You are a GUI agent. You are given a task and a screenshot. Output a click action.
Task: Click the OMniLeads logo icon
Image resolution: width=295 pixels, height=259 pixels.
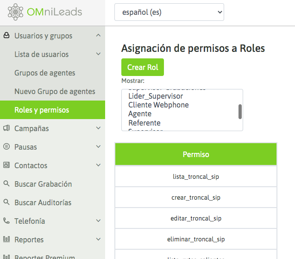[x=16, y=12]
